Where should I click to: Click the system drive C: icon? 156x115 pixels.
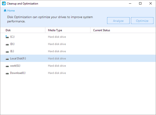[7, 37]
